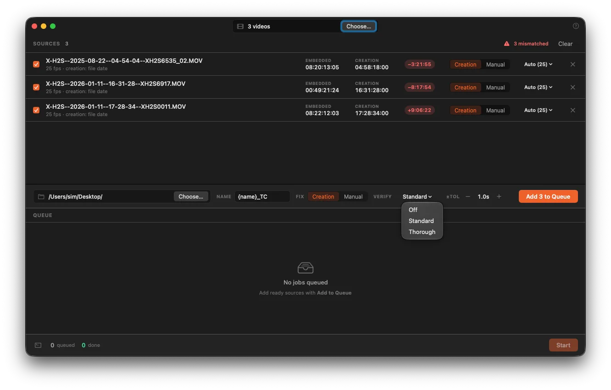
Task: Click the −8:17:54 mismatch badge
Action: [x=420, y=87]
